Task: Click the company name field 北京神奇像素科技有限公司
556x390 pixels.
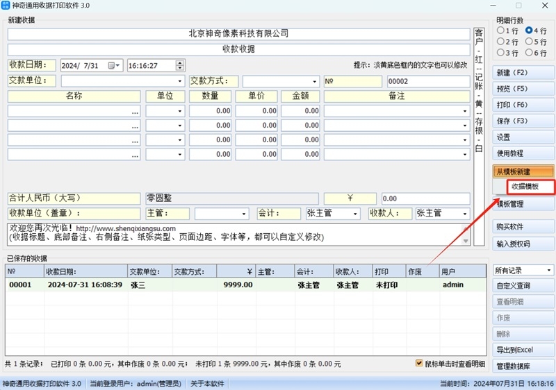Action: (238, 33)
